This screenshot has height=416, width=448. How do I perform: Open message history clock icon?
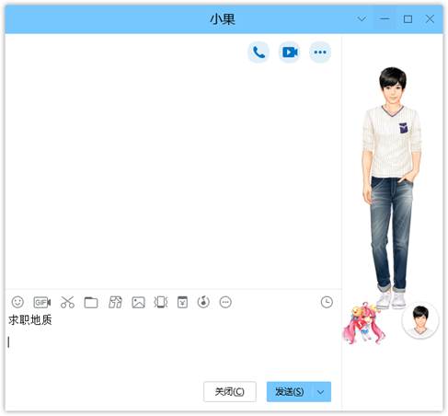pyautogui.click(x=327, y=302)
